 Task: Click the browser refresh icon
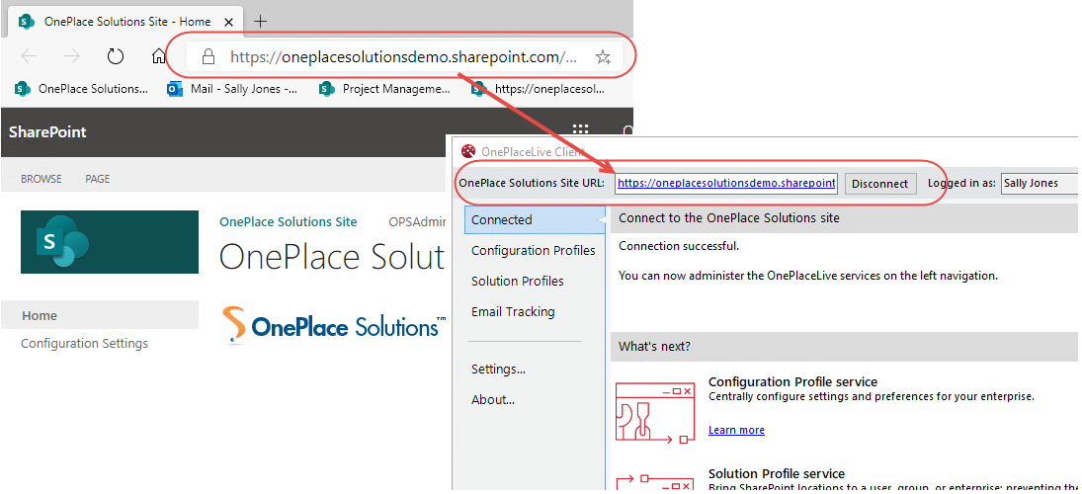tap(116, 57)
